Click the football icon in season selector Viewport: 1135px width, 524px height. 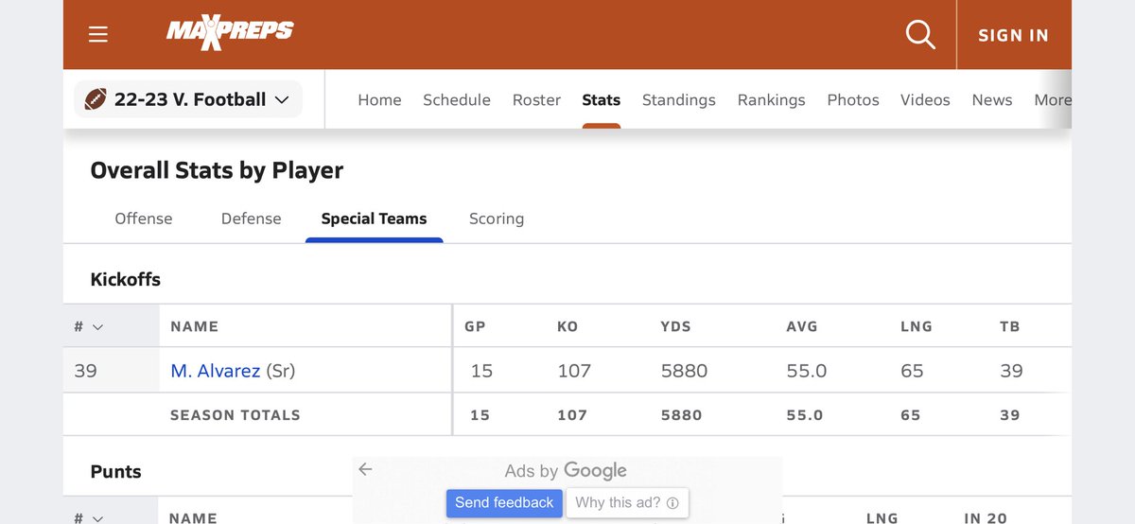(x=96, y=99)
